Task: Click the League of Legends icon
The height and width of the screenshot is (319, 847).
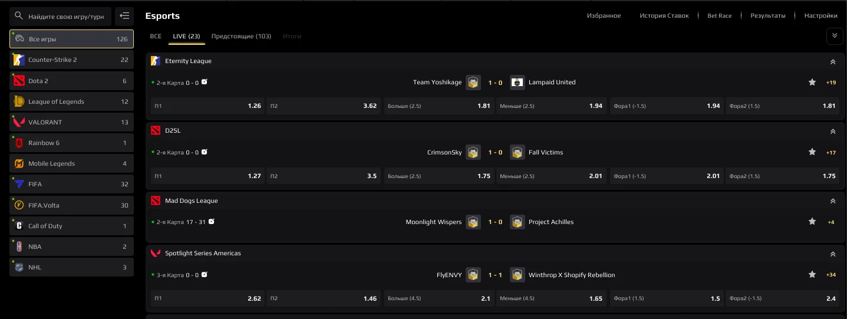Action: (x=19, y=101)
